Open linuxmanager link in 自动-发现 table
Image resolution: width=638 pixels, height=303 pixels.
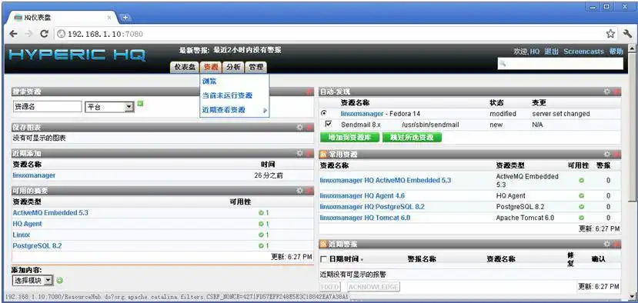coord(362,114)
